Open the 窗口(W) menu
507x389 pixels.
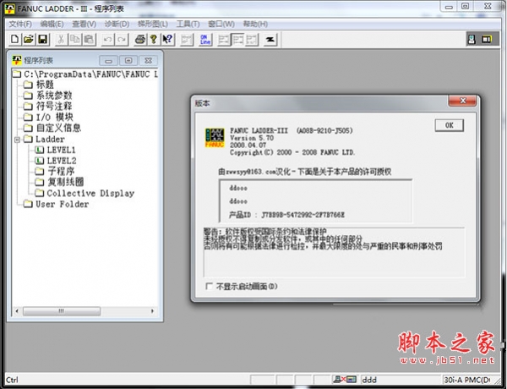(x=221, y=24)
